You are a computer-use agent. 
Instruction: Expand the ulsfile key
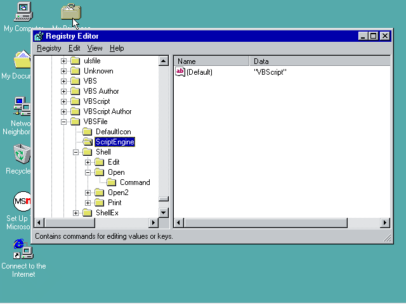(63, 61)
